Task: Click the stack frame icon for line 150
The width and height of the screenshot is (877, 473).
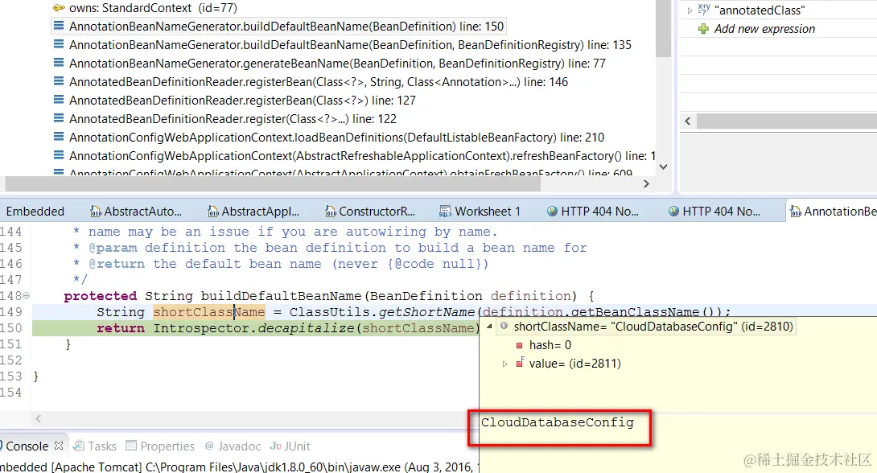Action: click(58, 26)
